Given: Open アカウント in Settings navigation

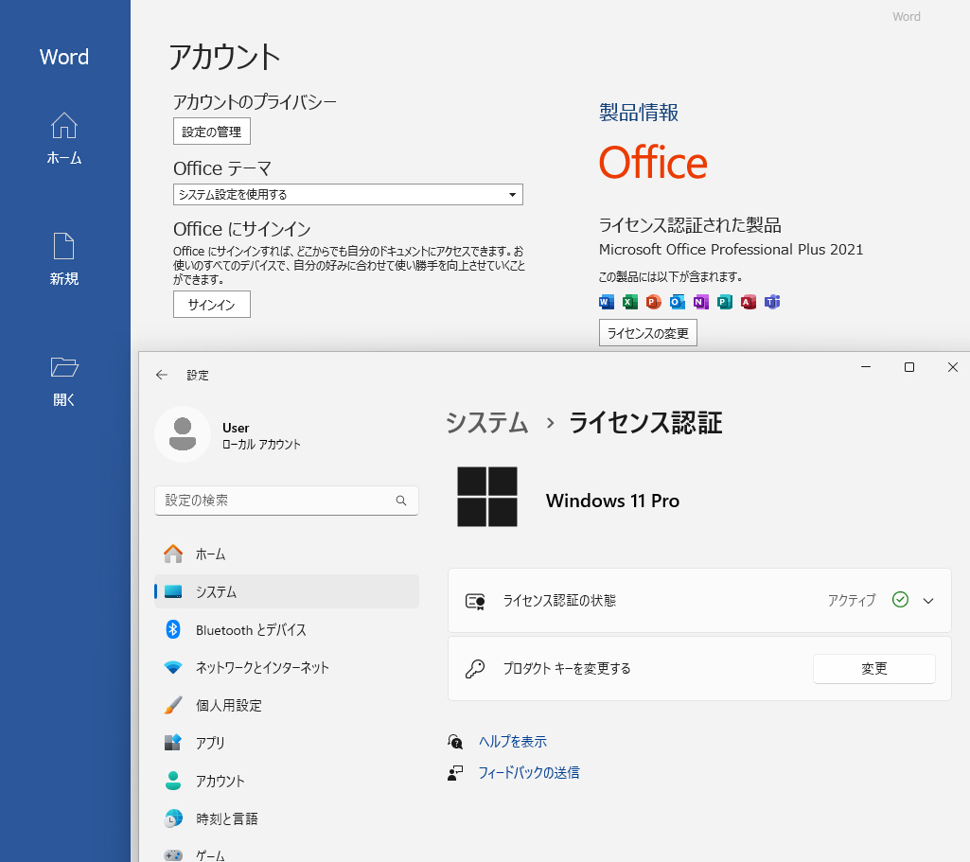Looking at the screenshot, I should click(x=287, y=781).
